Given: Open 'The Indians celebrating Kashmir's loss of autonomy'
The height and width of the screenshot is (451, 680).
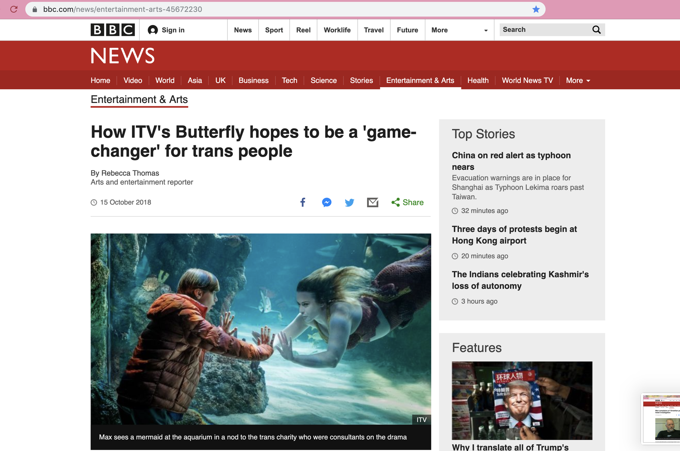Looking at the screenshot, I should pos(520,280).
